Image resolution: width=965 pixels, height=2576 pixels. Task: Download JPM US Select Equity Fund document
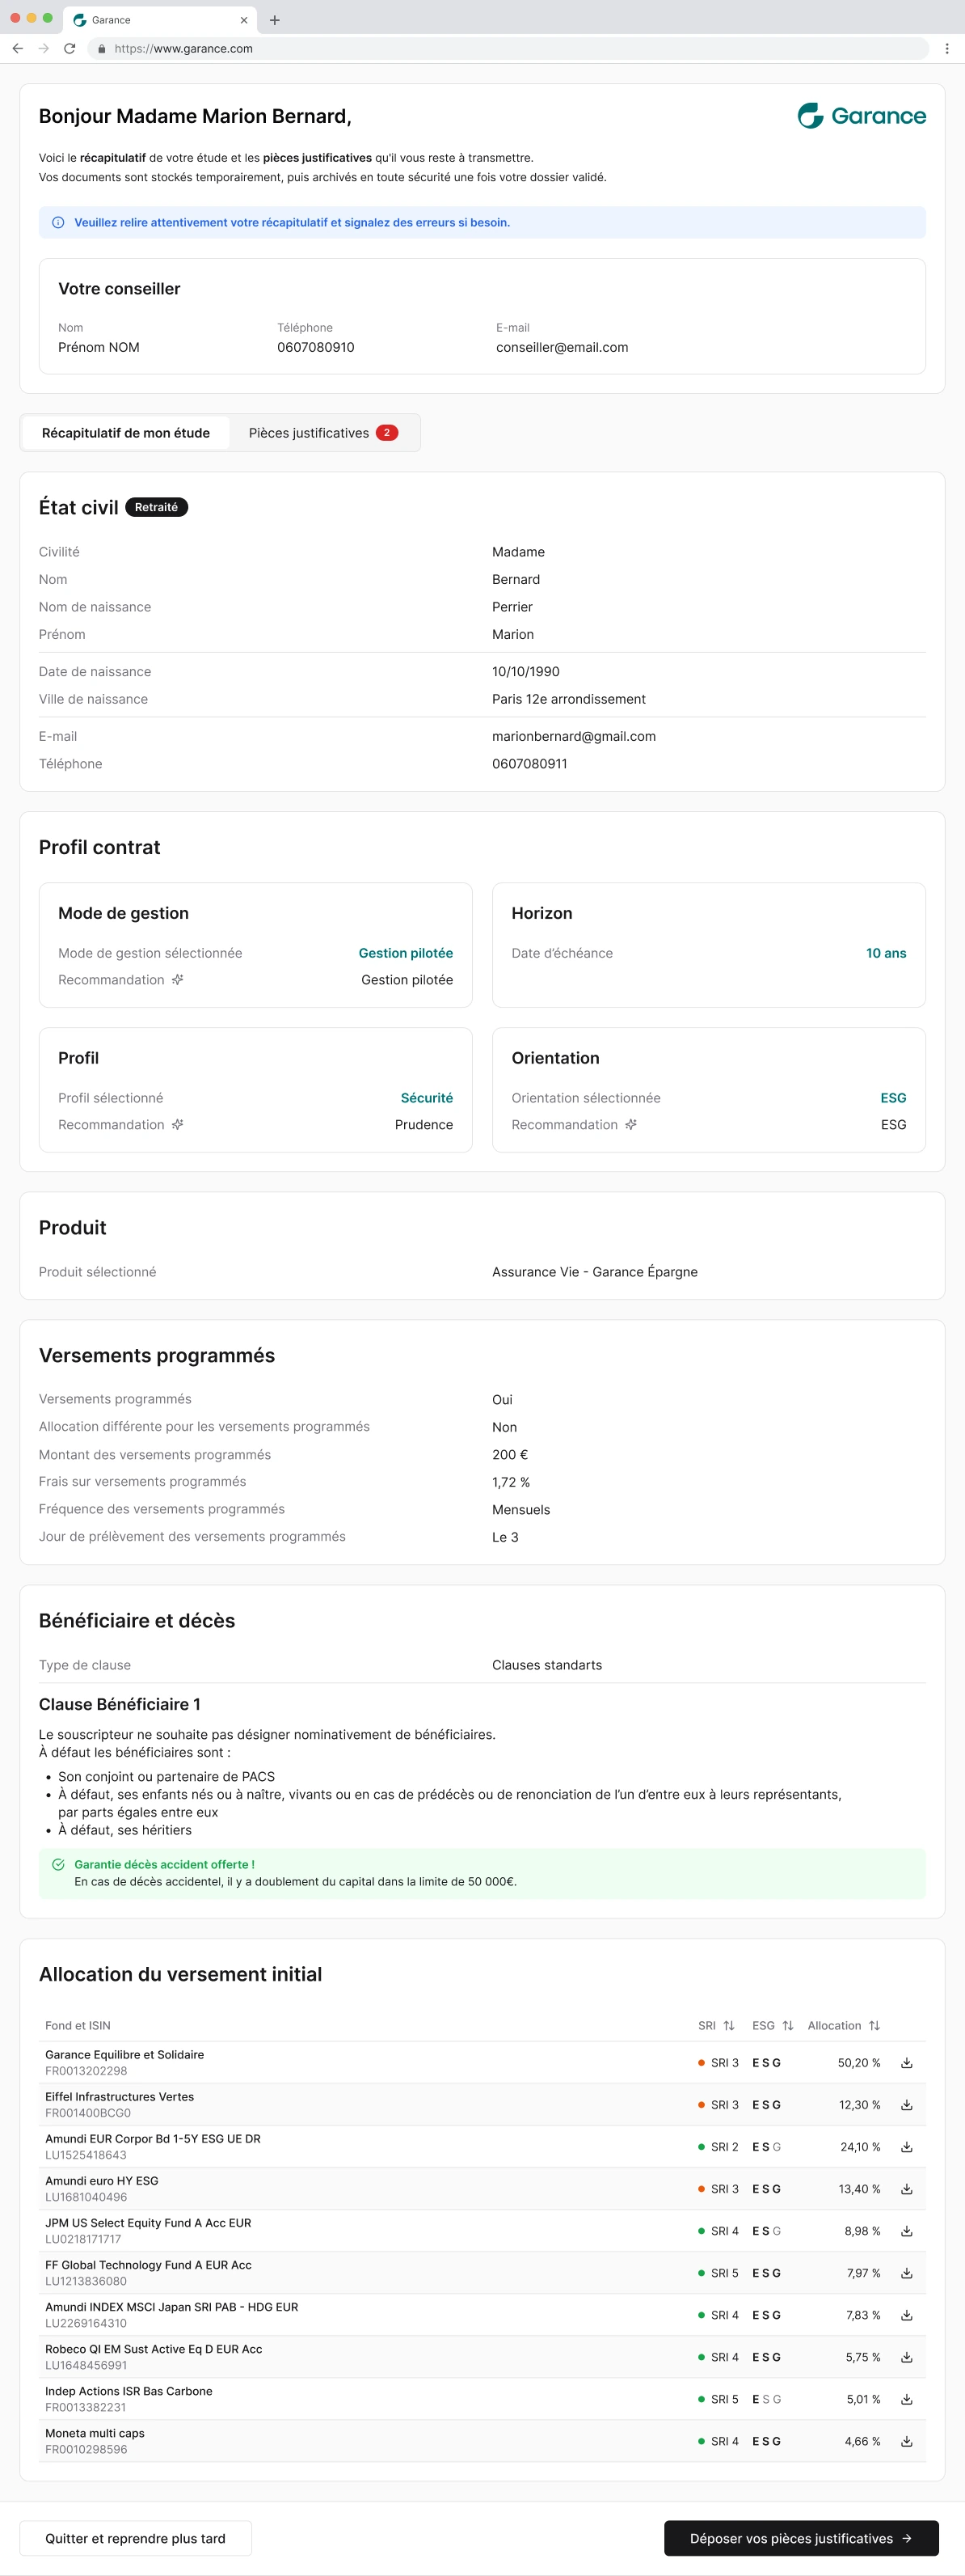[906, 2231]
